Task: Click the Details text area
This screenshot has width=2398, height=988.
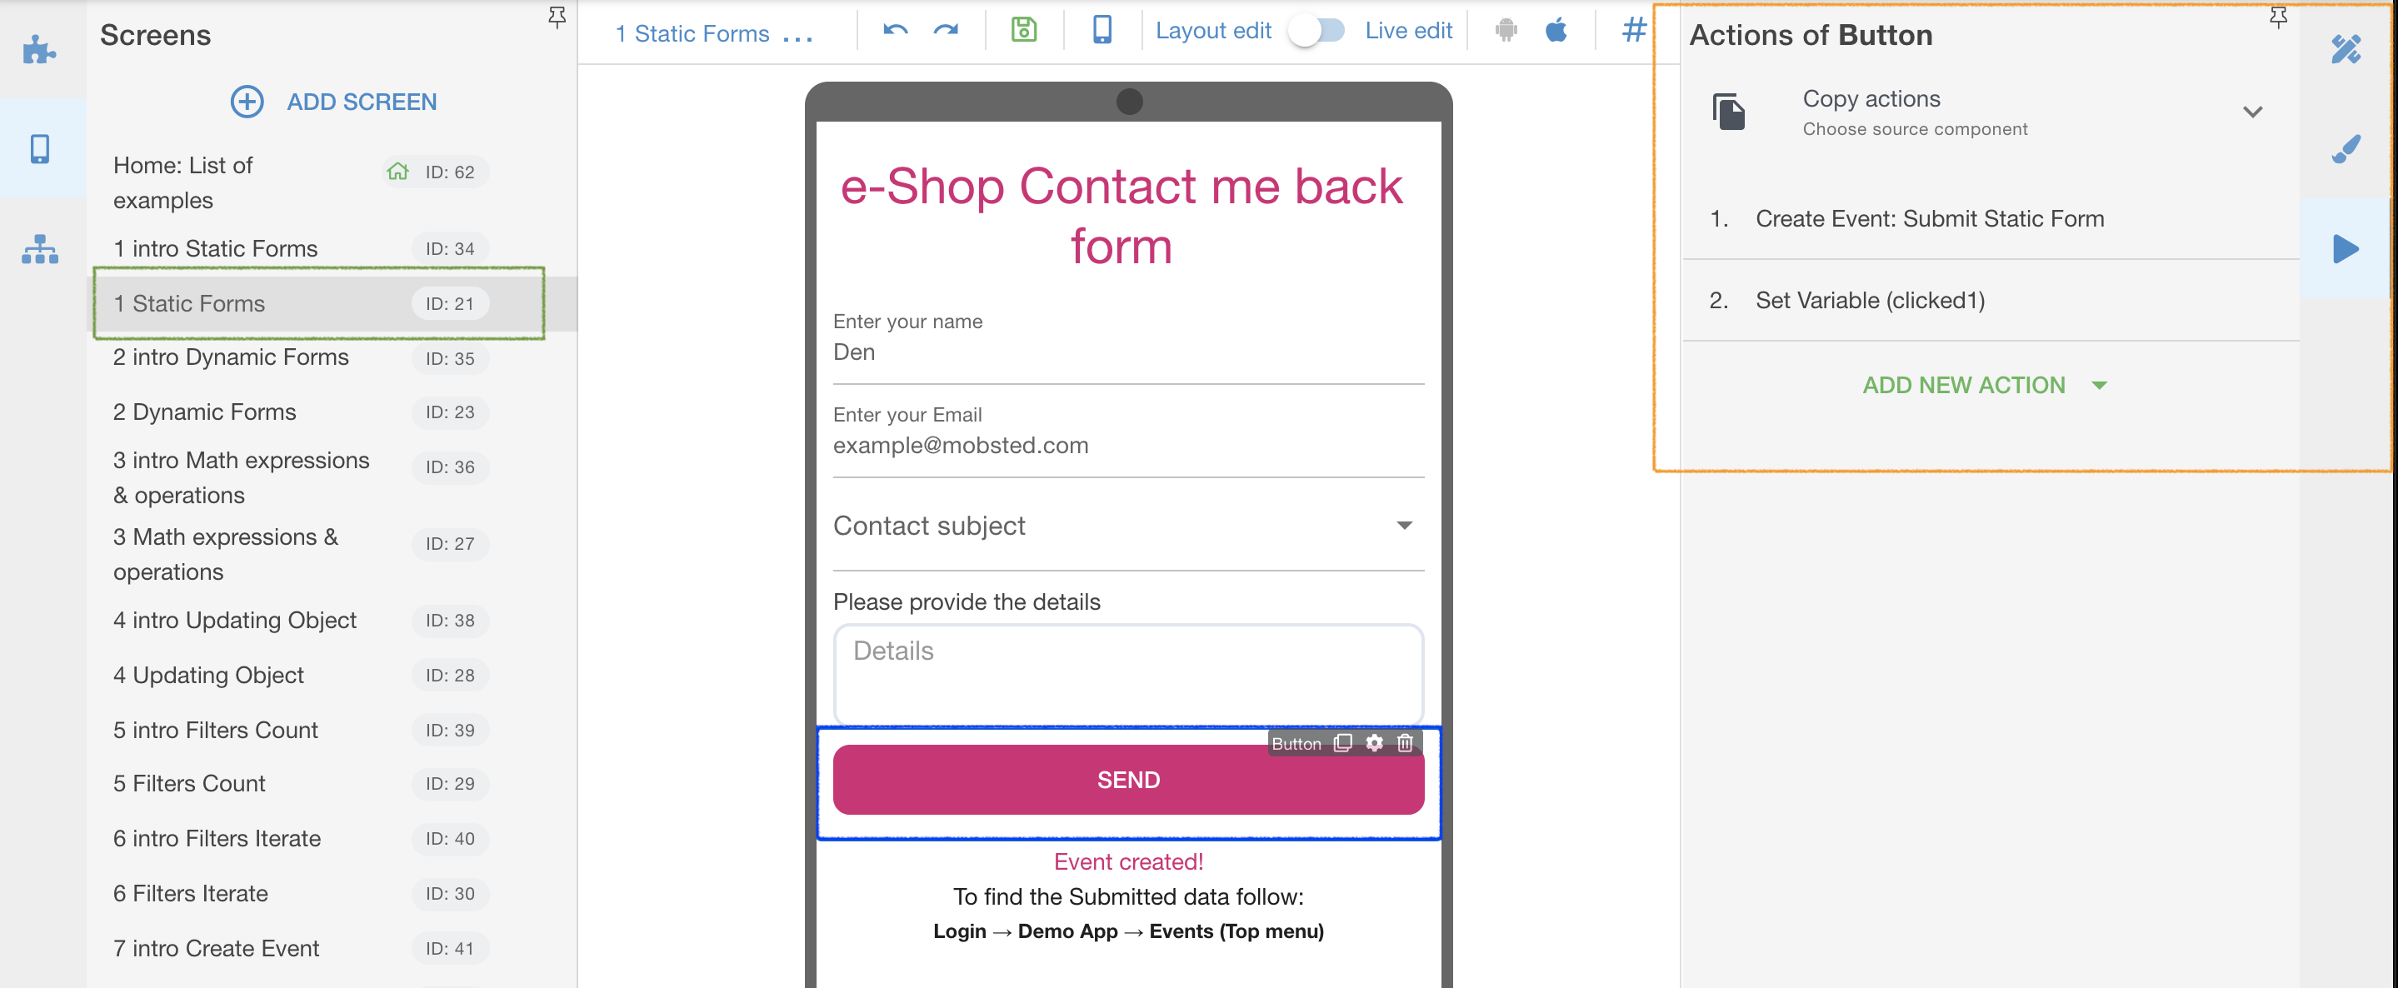Action: click(x=1128, y=674)
